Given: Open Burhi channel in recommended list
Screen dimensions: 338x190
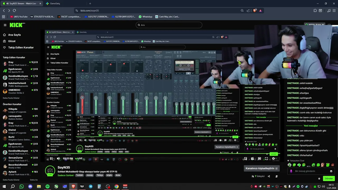Looking at the screenshot, I should click(x=20, y=138).
